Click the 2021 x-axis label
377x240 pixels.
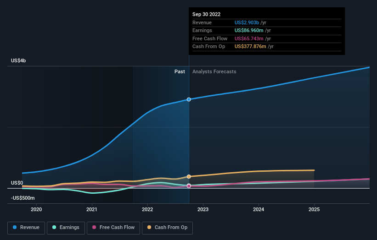click(x=92, y=210)
